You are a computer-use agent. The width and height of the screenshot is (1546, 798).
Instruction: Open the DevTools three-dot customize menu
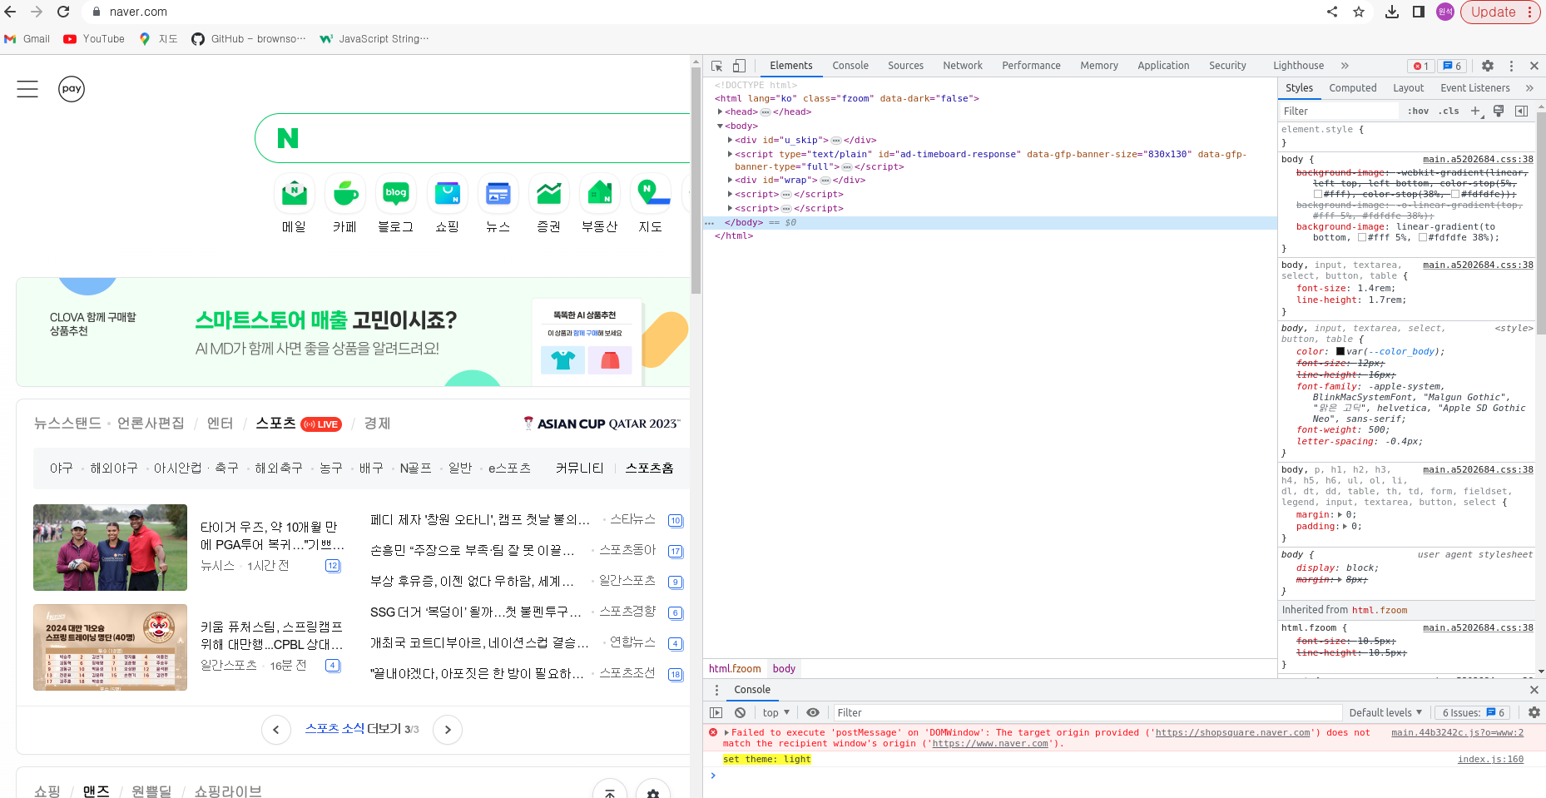(x=1511, y=66)
